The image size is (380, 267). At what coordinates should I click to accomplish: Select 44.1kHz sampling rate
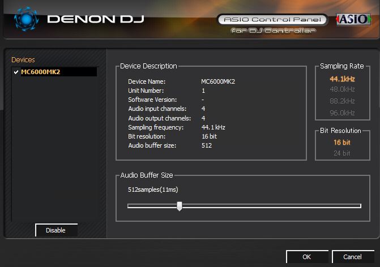[x=342, y=79]
